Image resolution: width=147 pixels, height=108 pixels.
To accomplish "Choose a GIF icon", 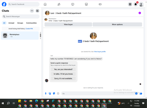I will pyautogui.click(x=58, y=93).
